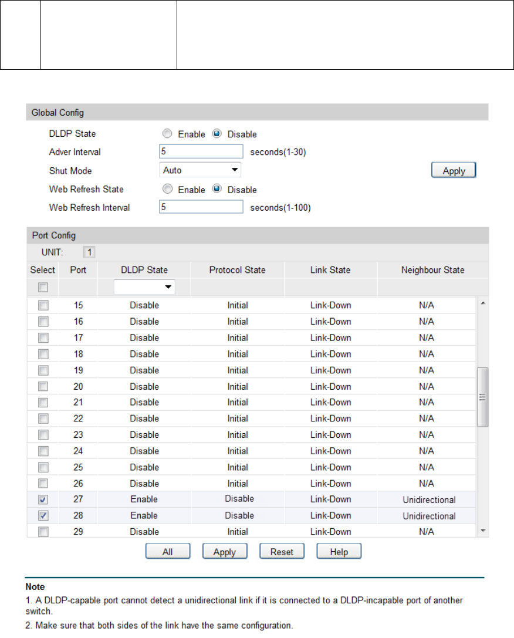This screenshot has height=638, width=514.
Task: Open the DLDP State header dropdown
Action: click(x=144, y=287)
